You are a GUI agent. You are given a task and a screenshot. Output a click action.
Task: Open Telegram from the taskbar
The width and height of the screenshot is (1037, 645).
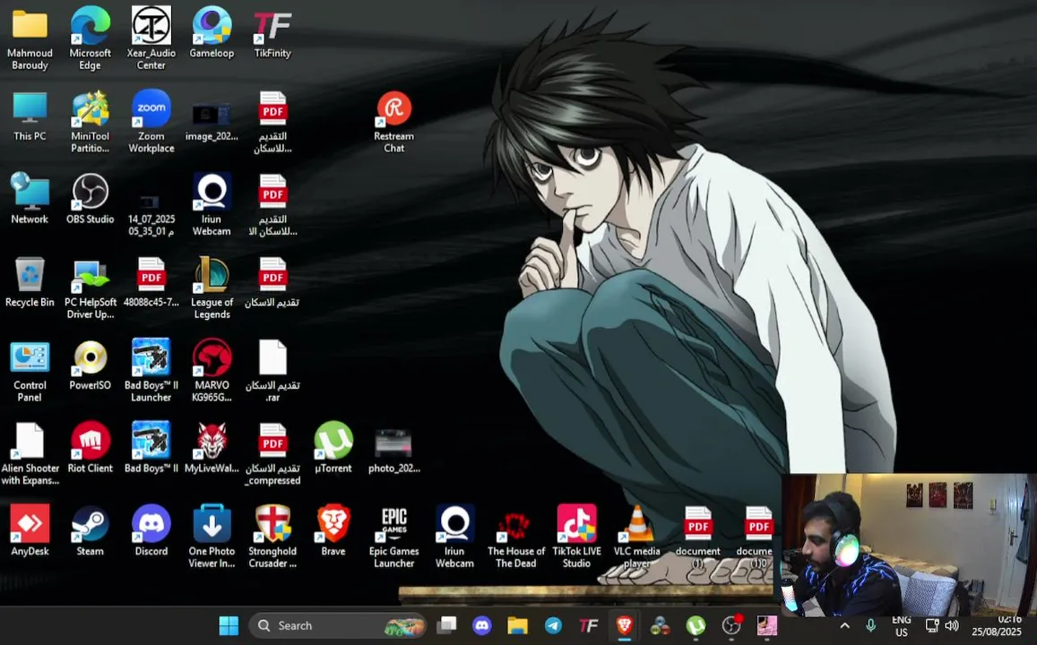(x=553, y=625)
